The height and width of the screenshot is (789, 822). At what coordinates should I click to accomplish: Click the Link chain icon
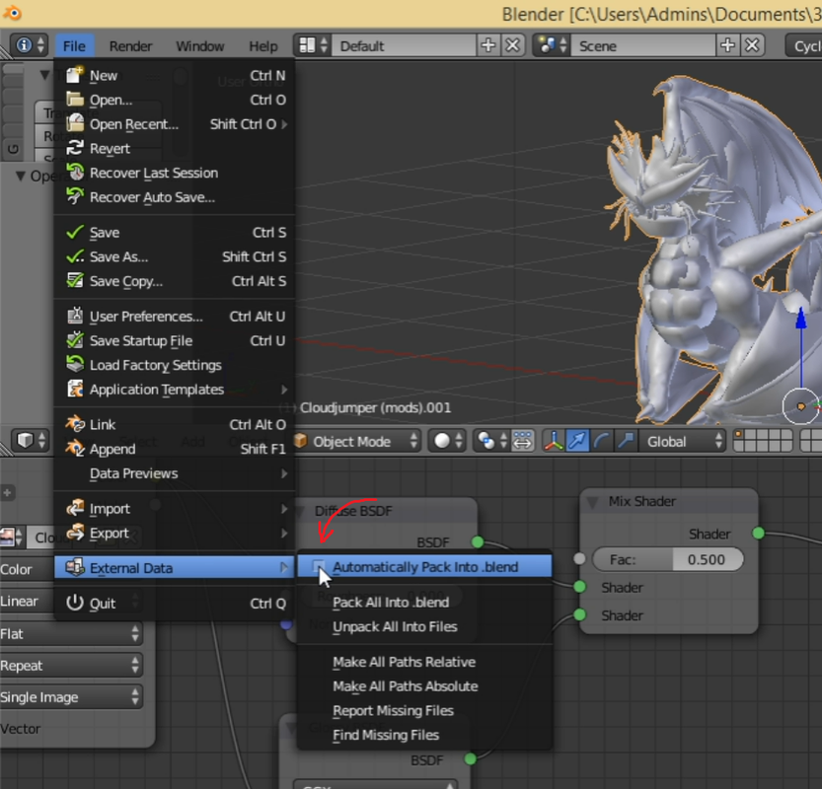75,424
